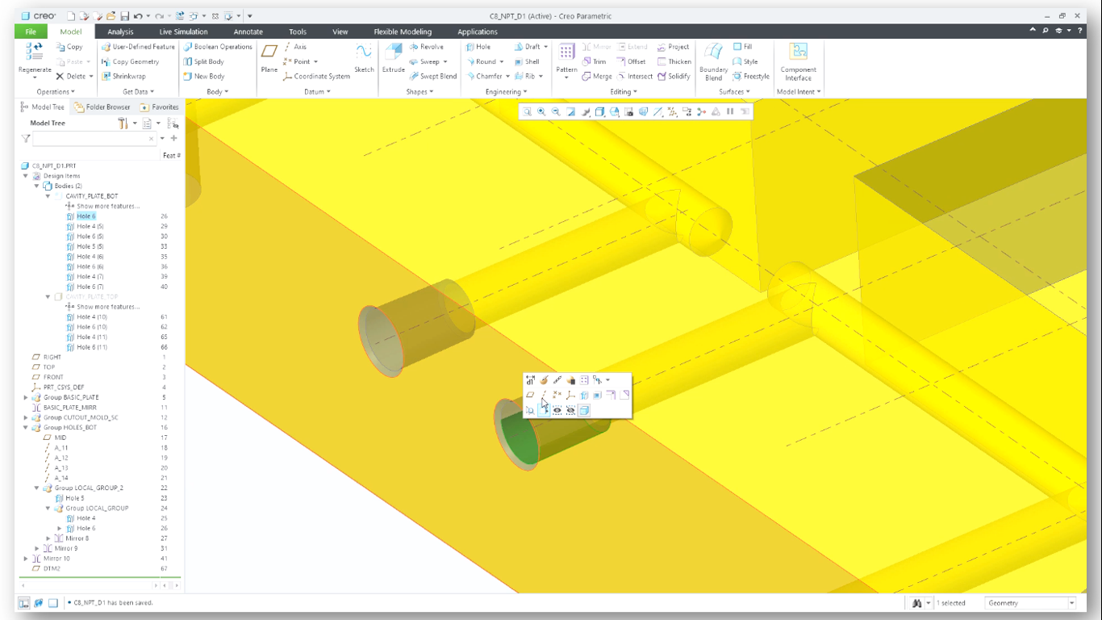This screenshot has height=620, width=1102.
Task: Select DTM2 in the model tree
Action: (x=52, y=568)
